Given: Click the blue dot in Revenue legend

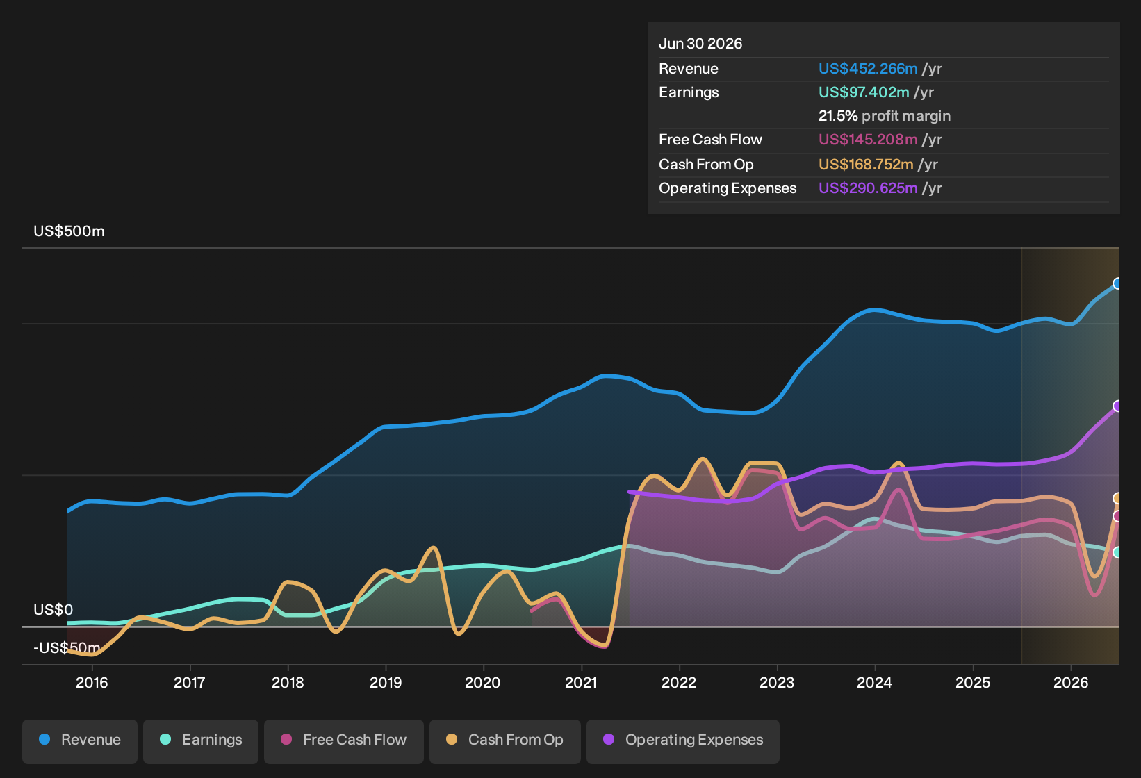Looking at the screenshot, I should pyautogui.click(x=44, y=739).
